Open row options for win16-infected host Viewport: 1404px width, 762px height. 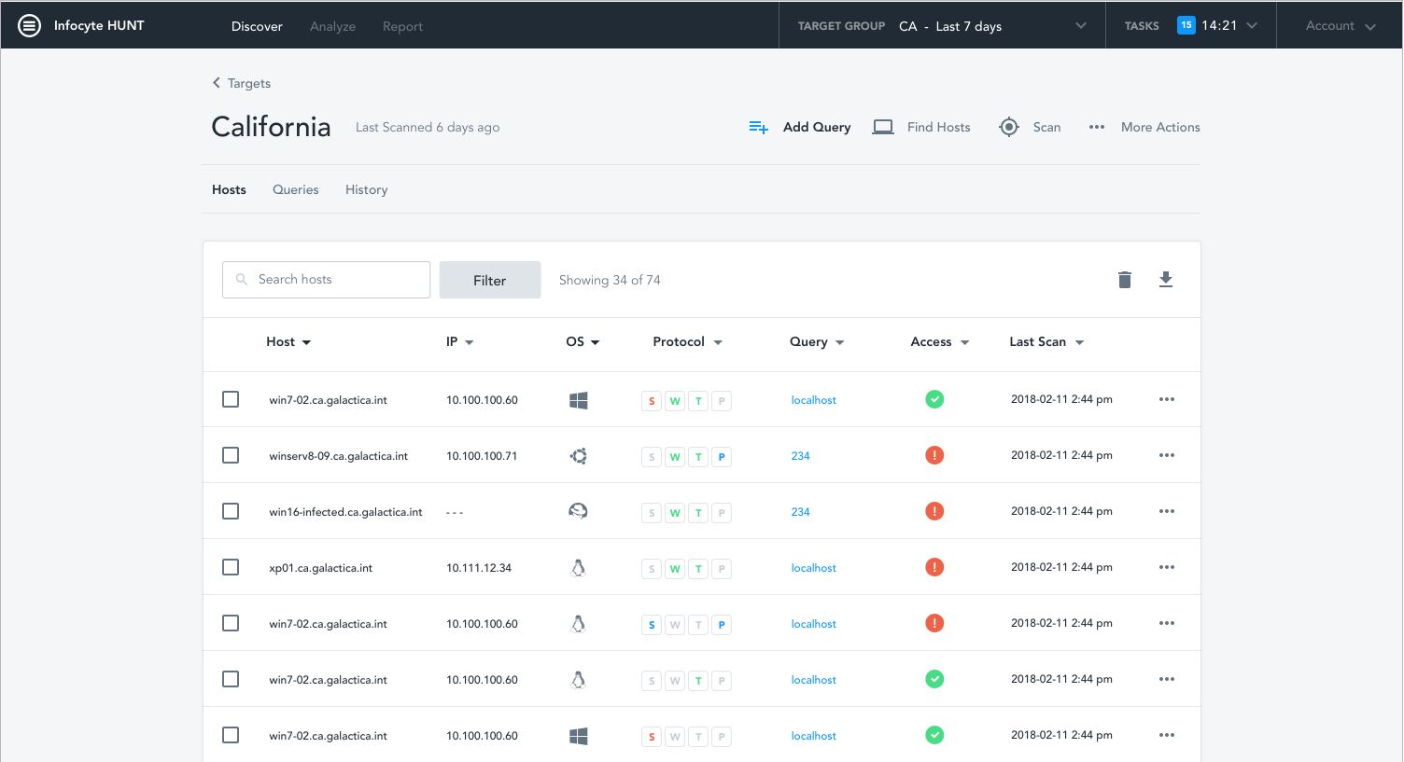(x=1166, y=512)
